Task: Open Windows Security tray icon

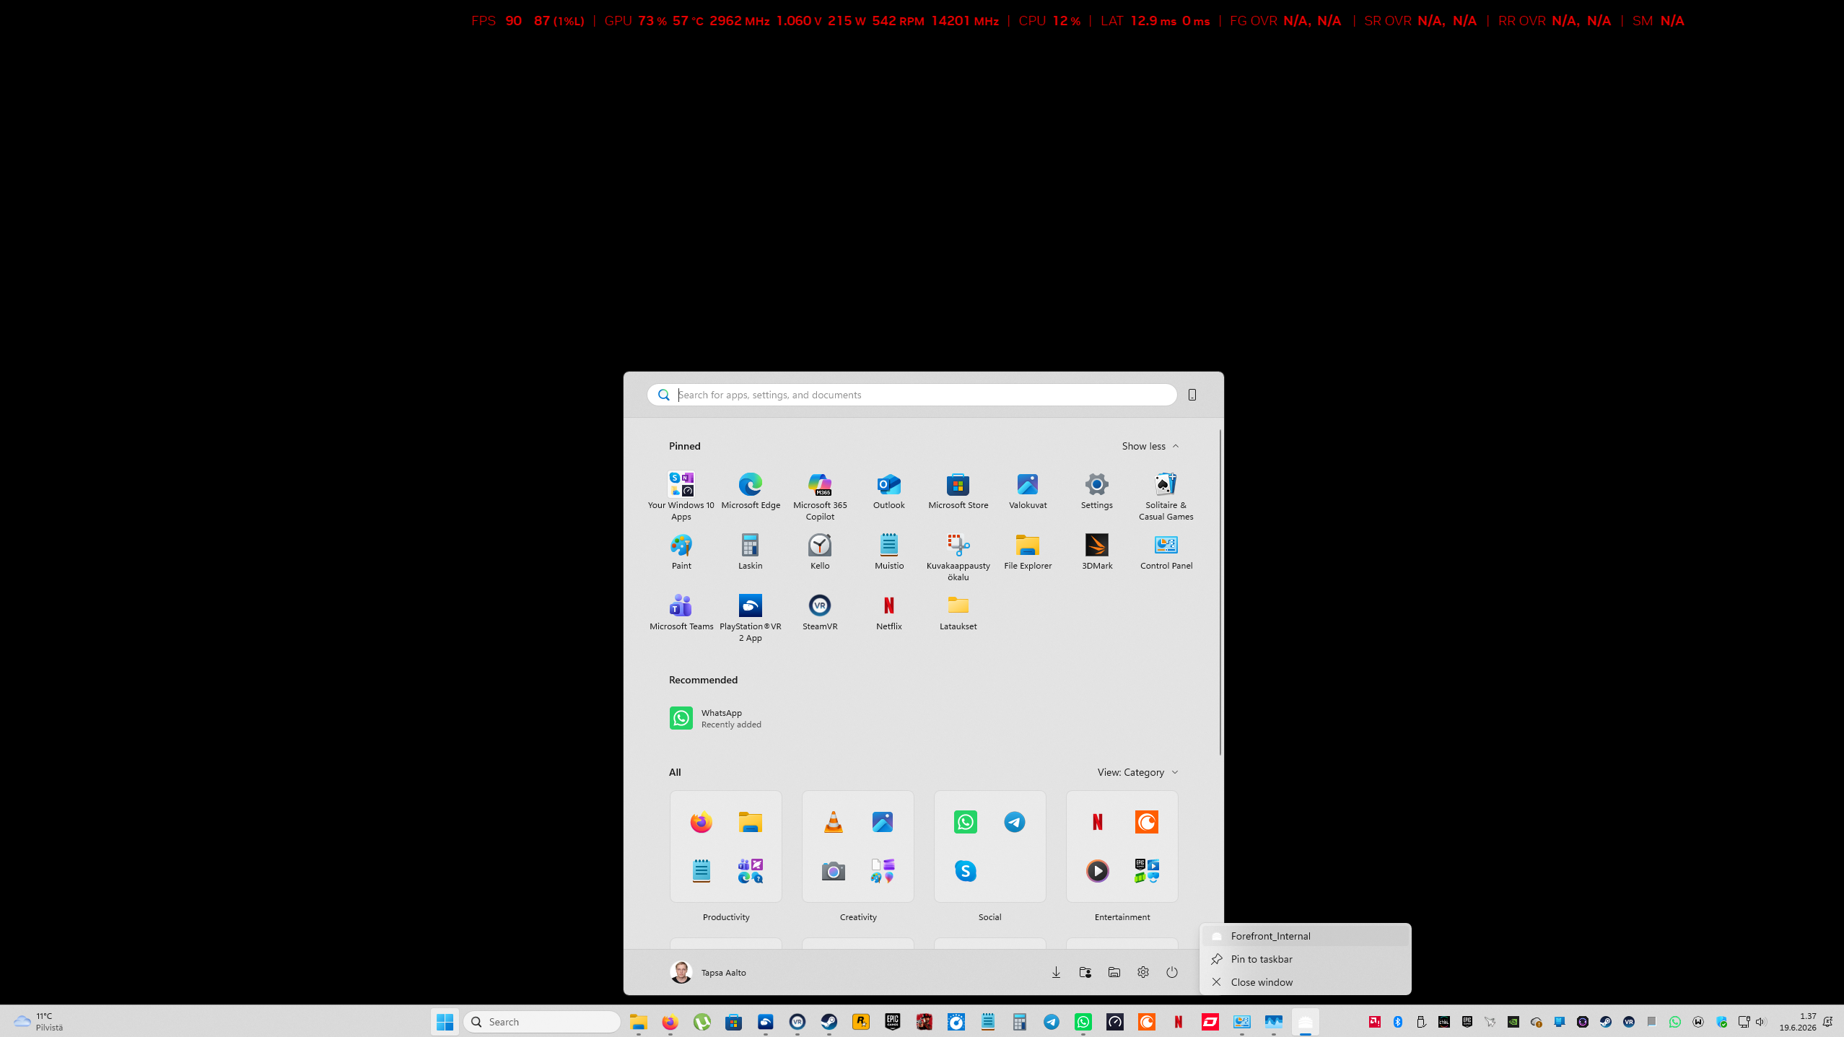Action: pyautogui.click(x=1721, y=1022)
